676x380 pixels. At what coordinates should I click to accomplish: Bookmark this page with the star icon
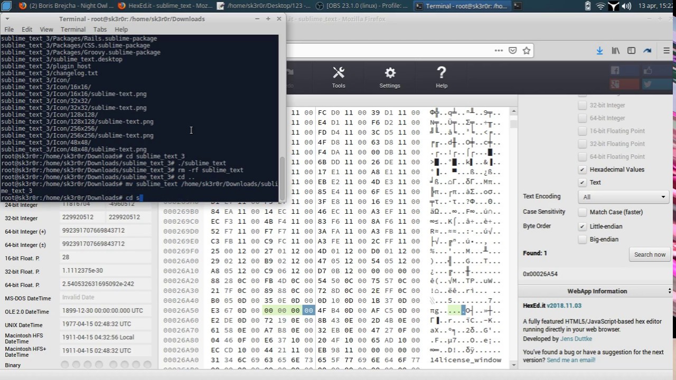pos(527,51)
